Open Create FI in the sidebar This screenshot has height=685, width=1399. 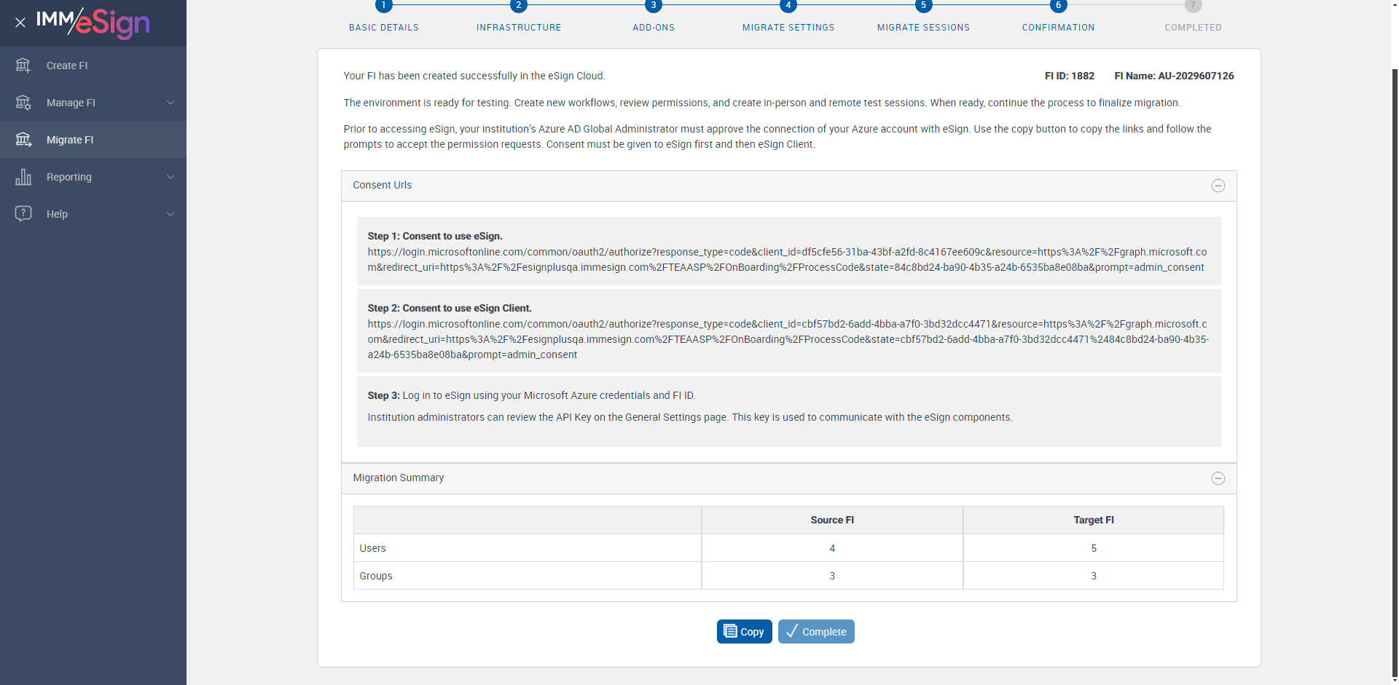point(93,66)
